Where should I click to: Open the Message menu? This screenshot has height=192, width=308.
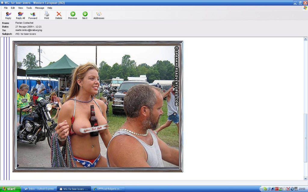point(39,8)
